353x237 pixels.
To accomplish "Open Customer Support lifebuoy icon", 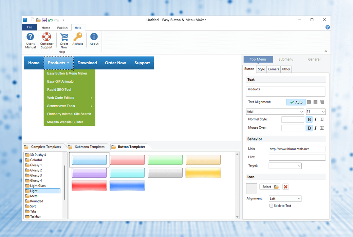I will coord(47,41).
